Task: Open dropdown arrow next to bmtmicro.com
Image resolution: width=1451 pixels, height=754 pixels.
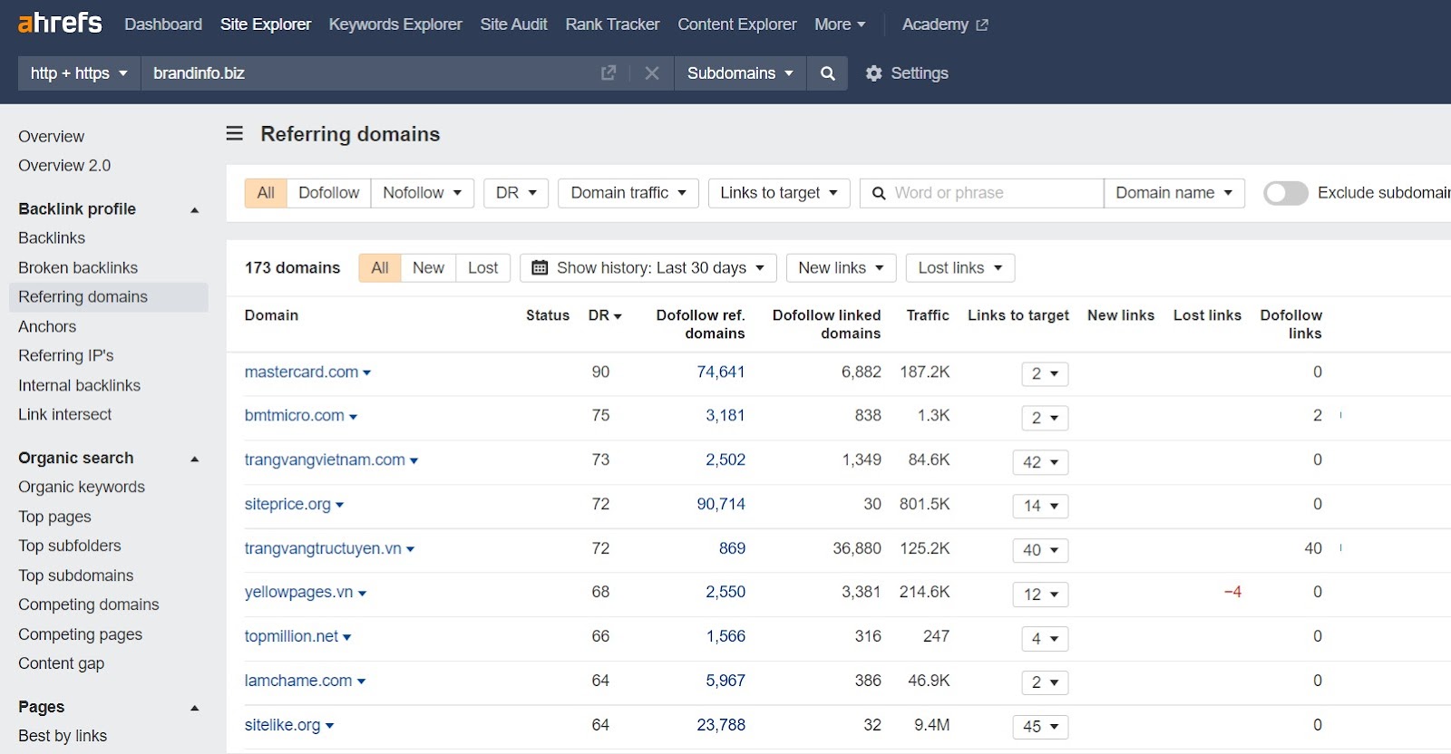Action: tap(354, 417)
